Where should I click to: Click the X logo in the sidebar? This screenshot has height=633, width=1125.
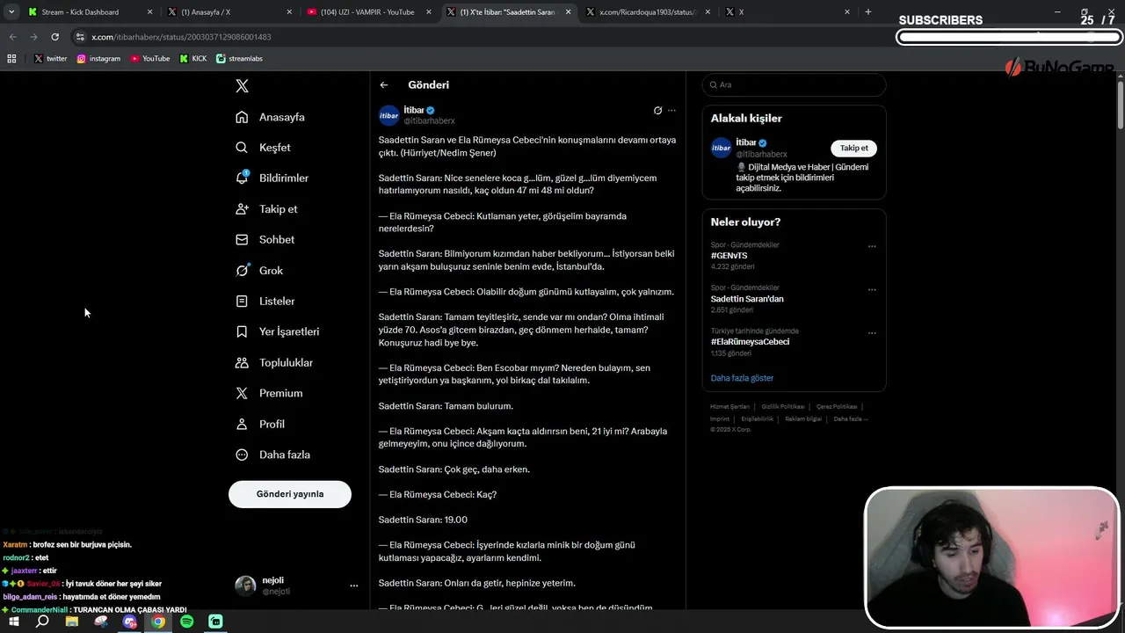pyautogui.click(x=242, y=86)
